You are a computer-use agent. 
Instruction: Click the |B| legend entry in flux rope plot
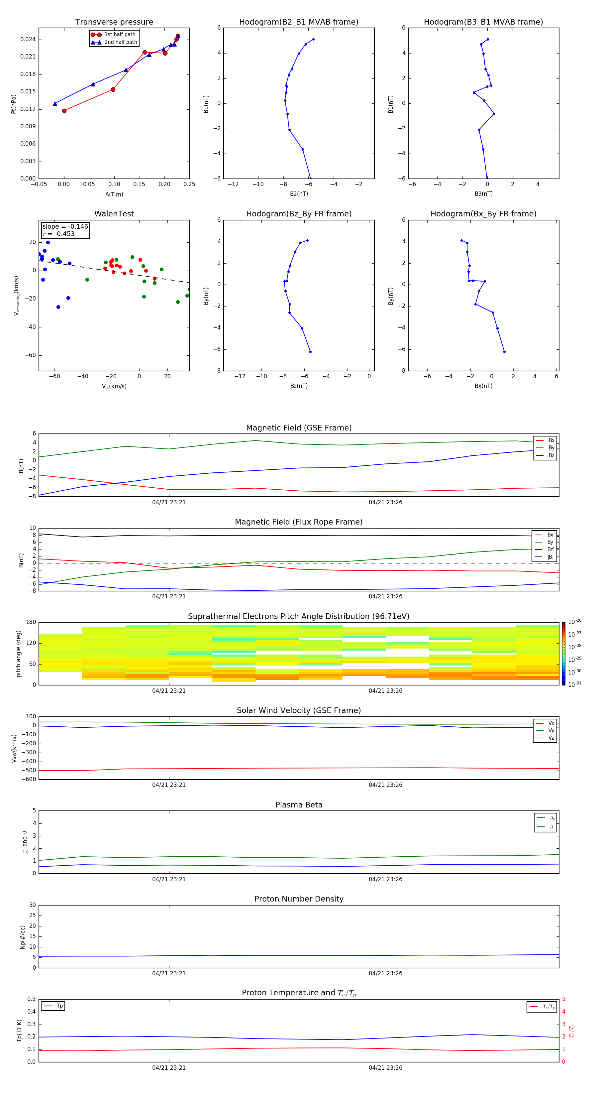(x=545, y=557)
